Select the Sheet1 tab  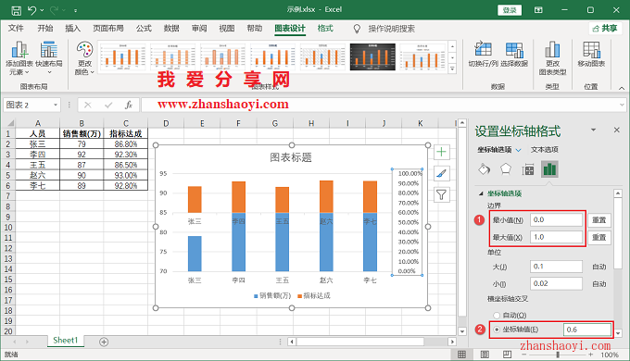point(65,340)
